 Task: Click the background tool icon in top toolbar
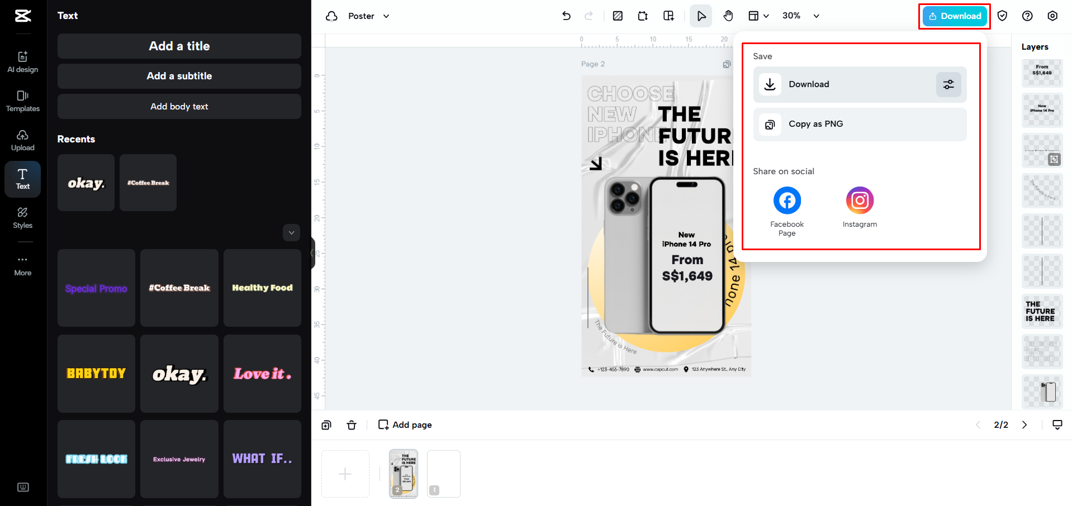coord(618,16)
